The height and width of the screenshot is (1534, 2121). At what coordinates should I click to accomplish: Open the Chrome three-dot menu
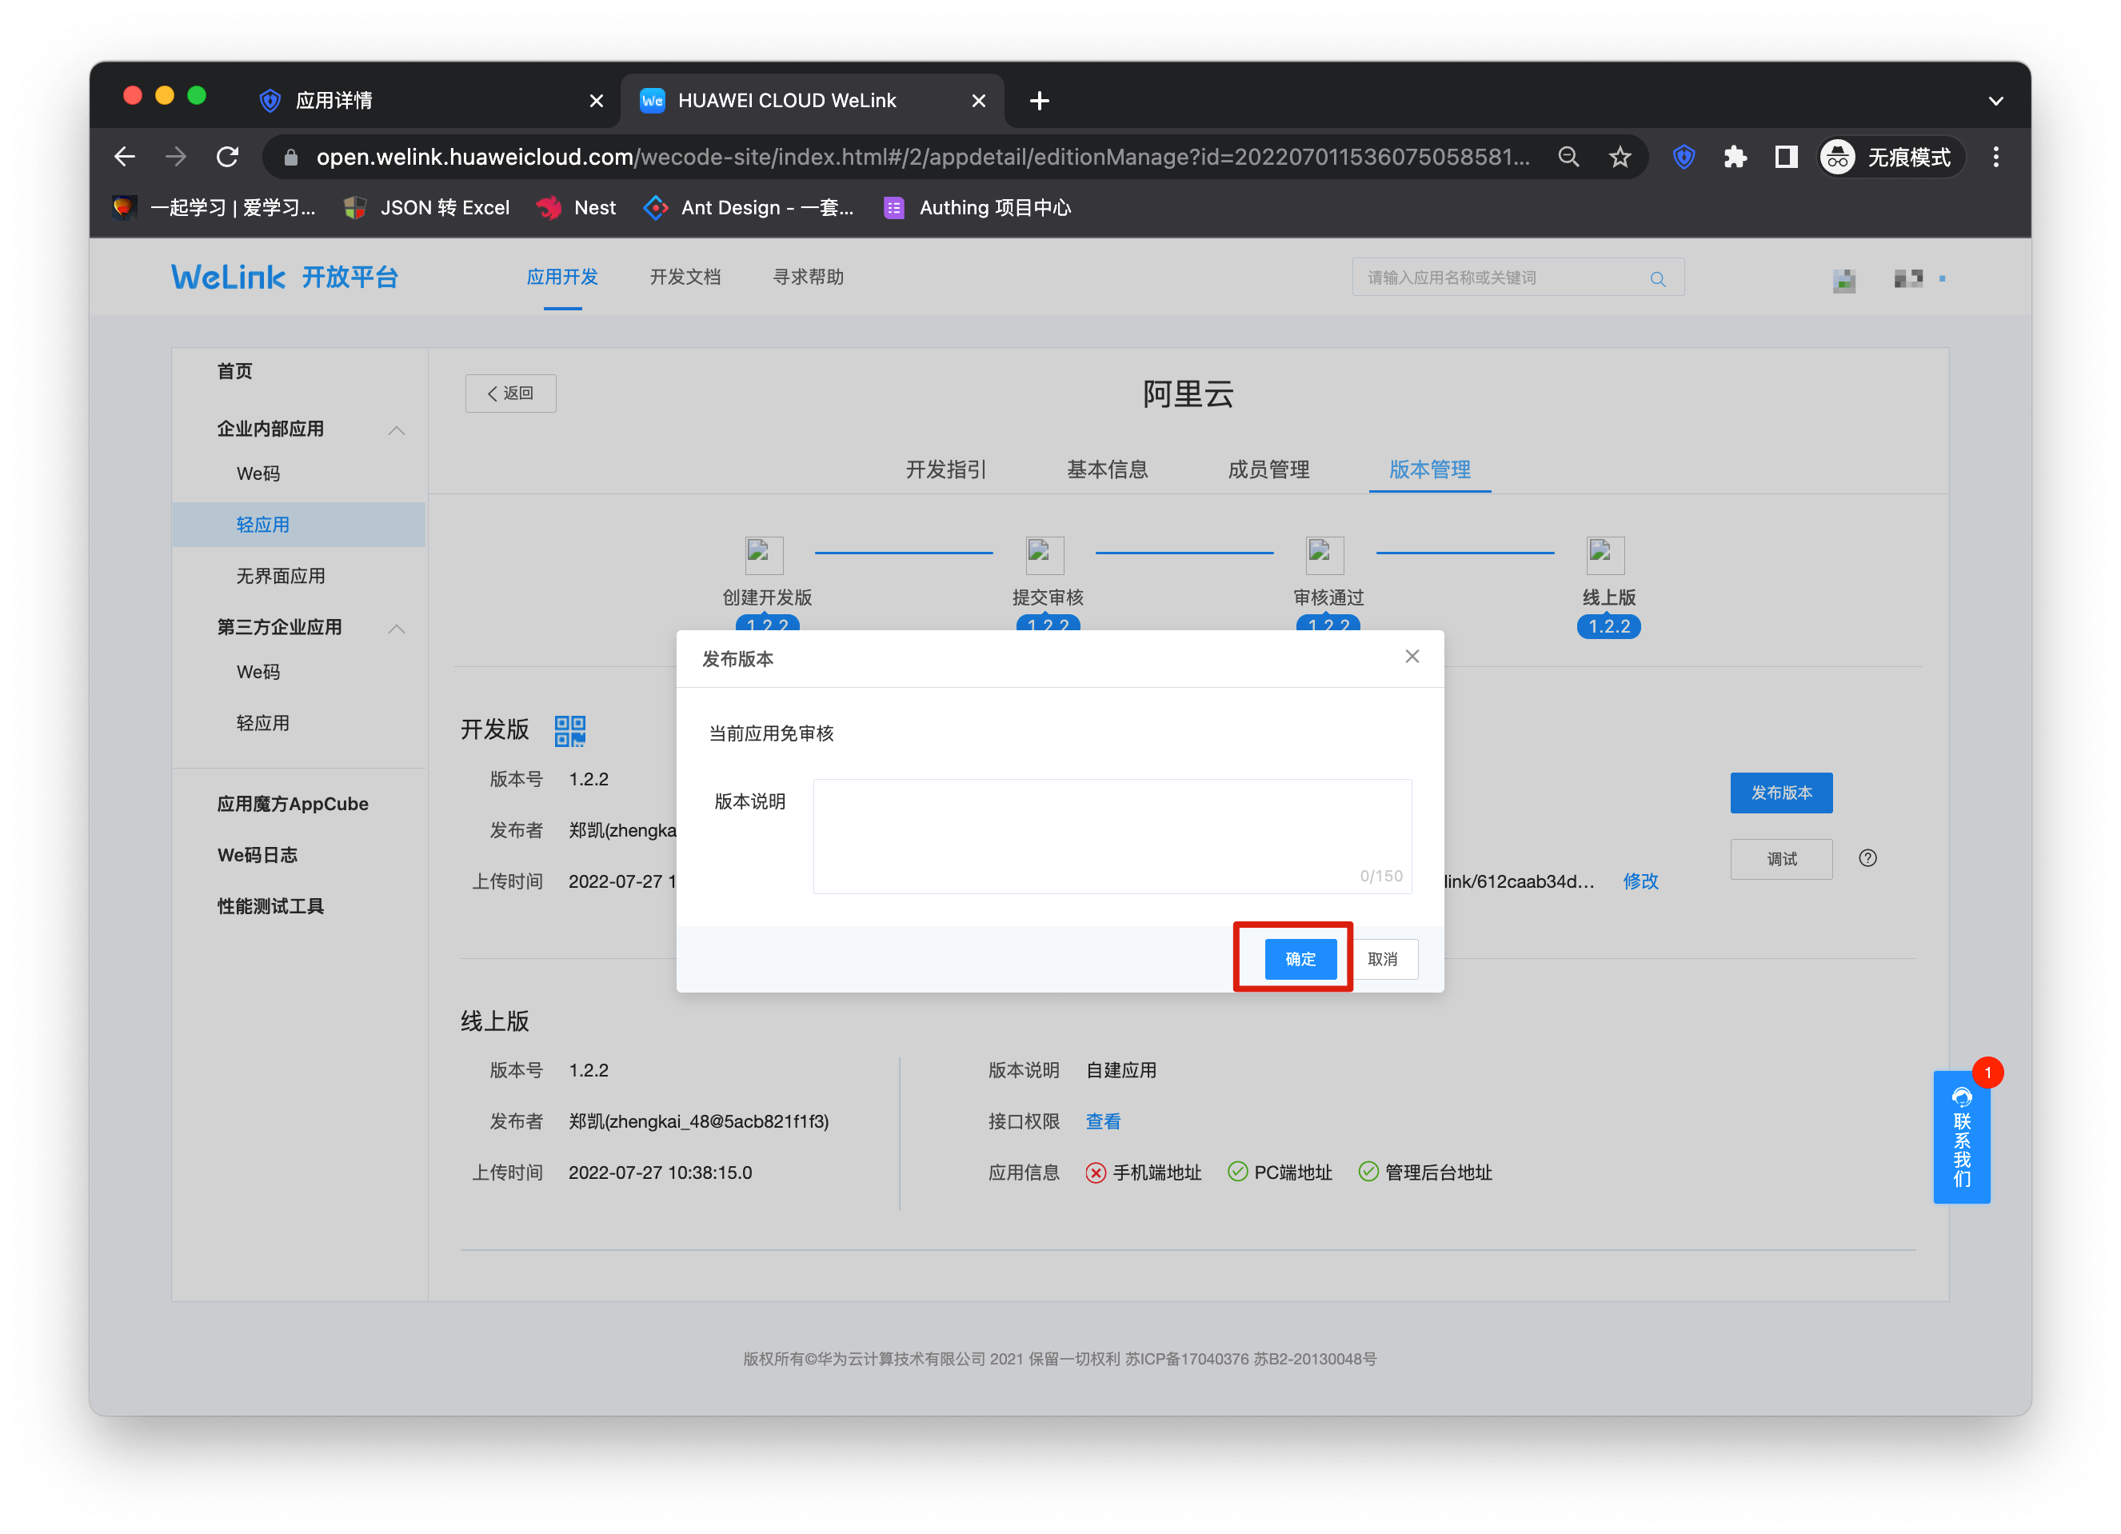1995,157
